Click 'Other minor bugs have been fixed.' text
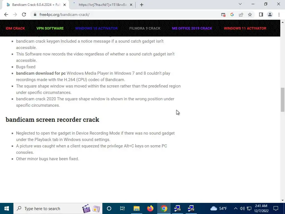285x214 pixels. tap(47, 159)
